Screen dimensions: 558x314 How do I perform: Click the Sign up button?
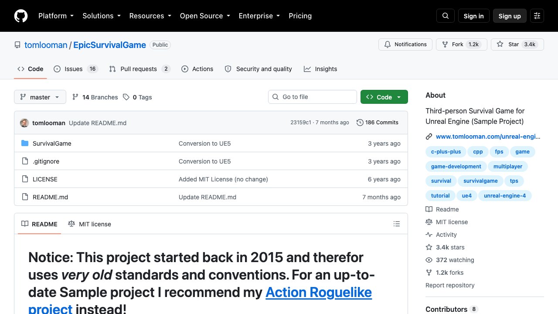(510, 16)
